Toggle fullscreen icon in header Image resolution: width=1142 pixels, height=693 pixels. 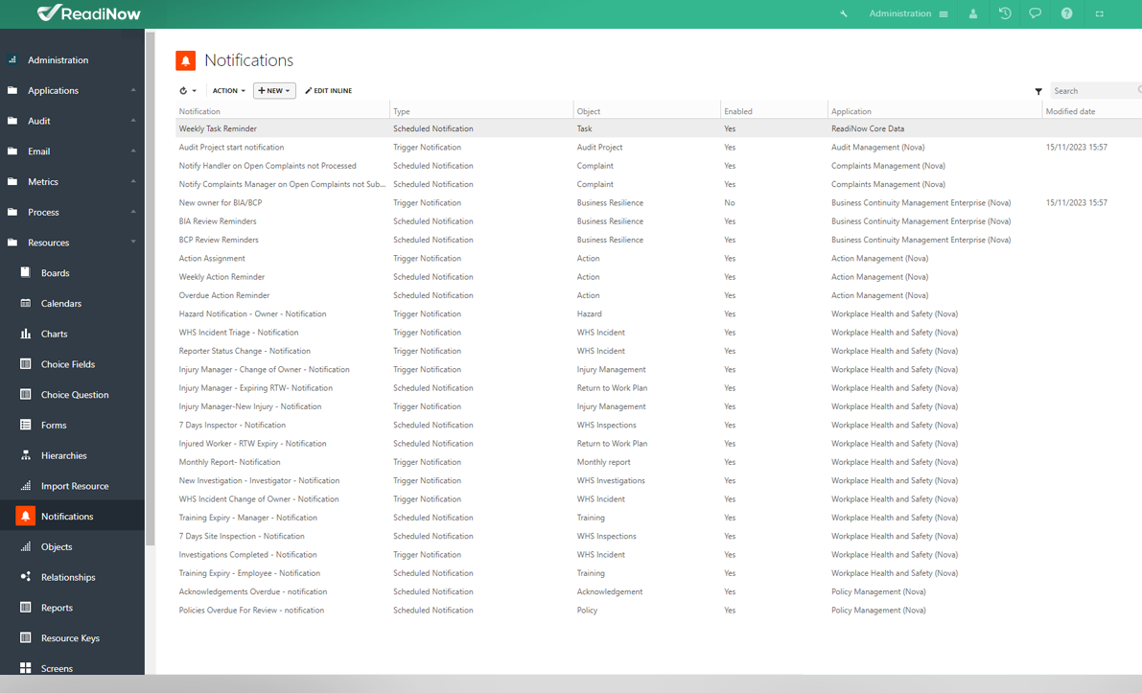tap(1100, 13)
